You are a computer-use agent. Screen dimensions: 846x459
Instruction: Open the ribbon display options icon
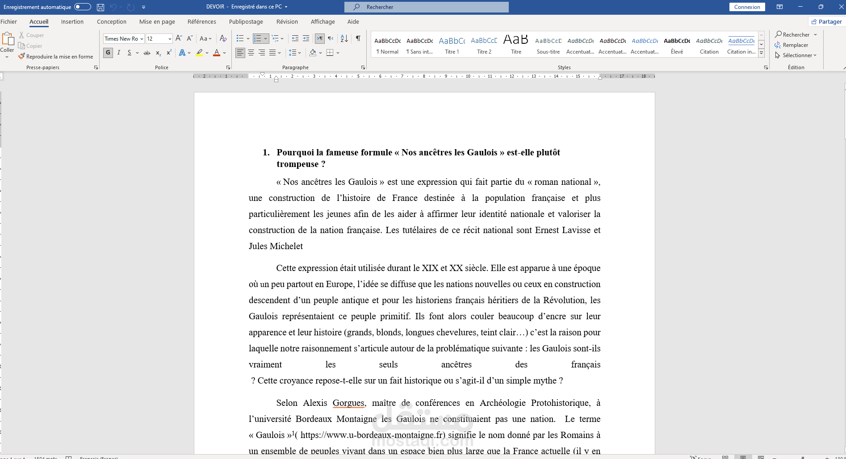(x=779, y=7)
